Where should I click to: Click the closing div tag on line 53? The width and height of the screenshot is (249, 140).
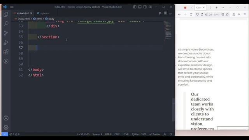tap(53, 26)
